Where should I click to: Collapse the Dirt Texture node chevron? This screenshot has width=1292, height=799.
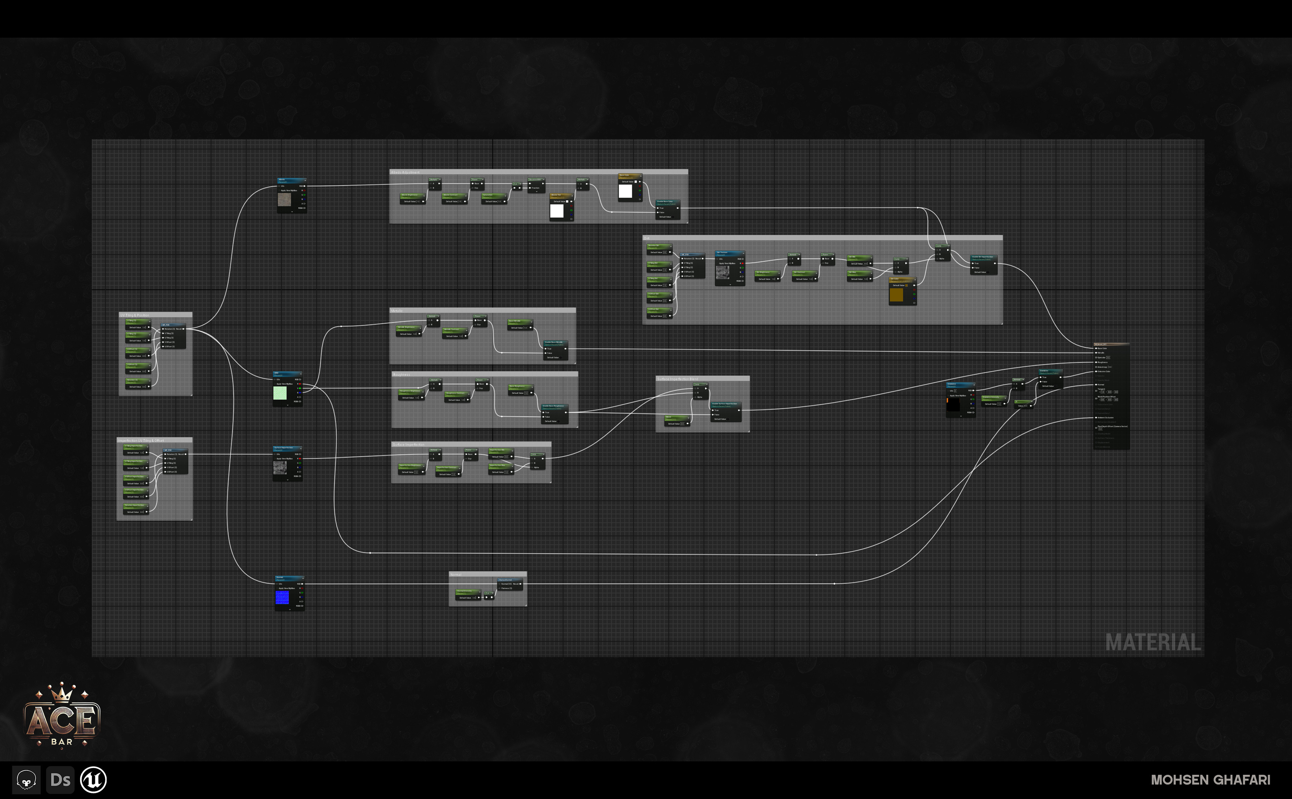coord(744,254)
